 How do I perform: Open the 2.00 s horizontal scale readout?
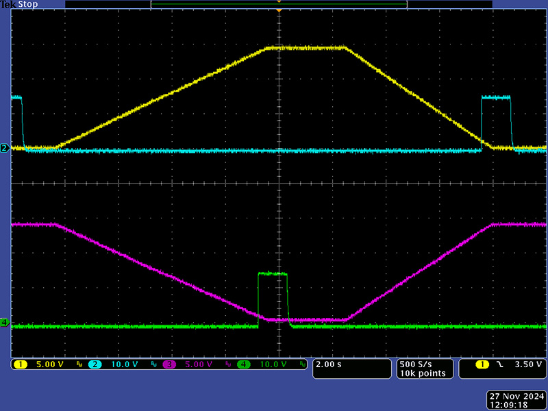click(330, 364)
